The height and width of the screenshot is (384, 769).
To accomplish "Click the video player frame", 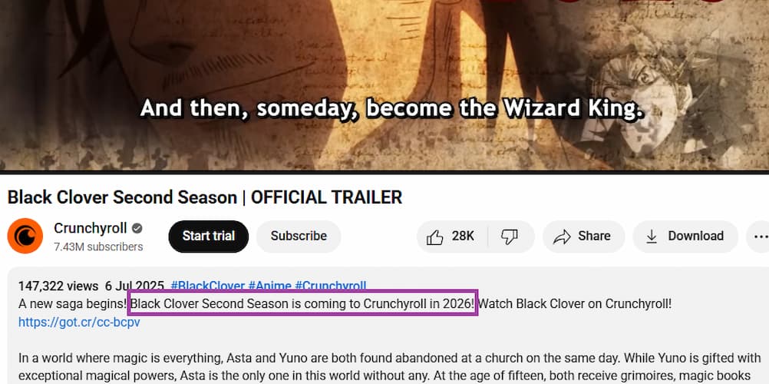I will [x=384, y=84].
